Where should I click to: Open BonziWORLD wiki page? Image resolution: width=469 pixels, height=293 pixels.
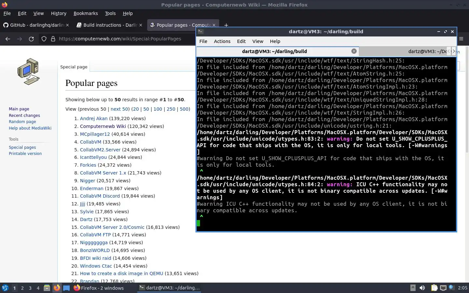[95, 250]
